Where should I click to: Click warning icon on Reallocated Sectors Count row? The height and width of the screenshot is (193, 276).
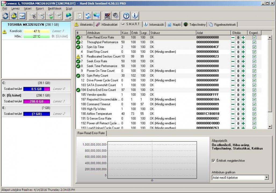click(x=78, y=57)
